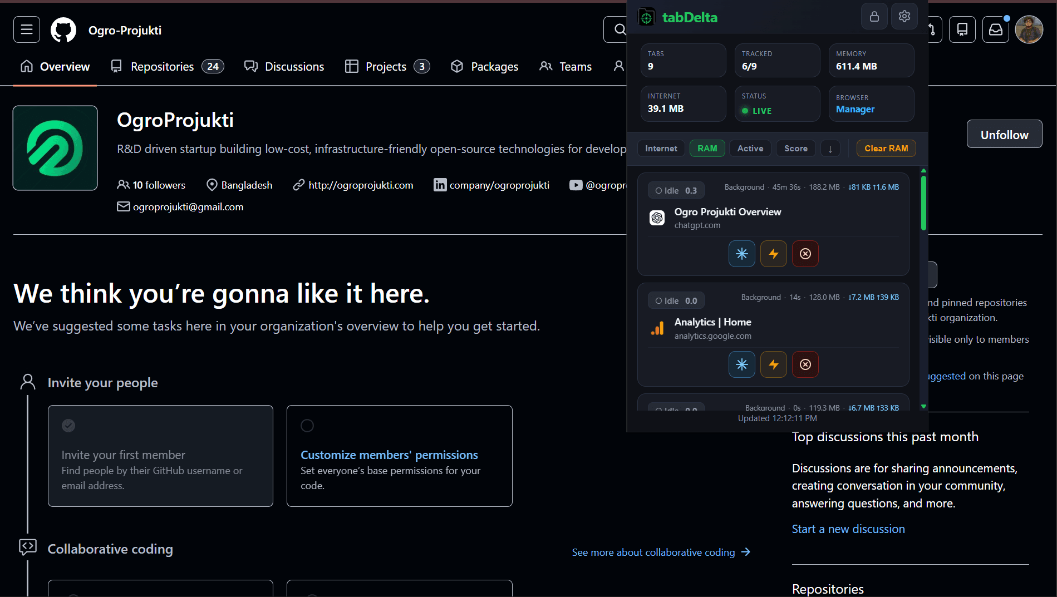Click the GitHub repository icon button in header
The height and width of the screenshot is (597, 1057).
coord(962,29)
